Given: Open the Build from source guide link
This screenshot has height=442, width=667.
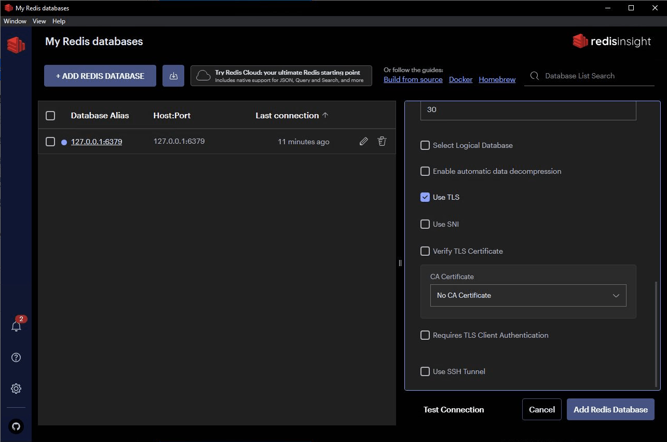Looking at the screenshot, I should (x=413, y=79).
